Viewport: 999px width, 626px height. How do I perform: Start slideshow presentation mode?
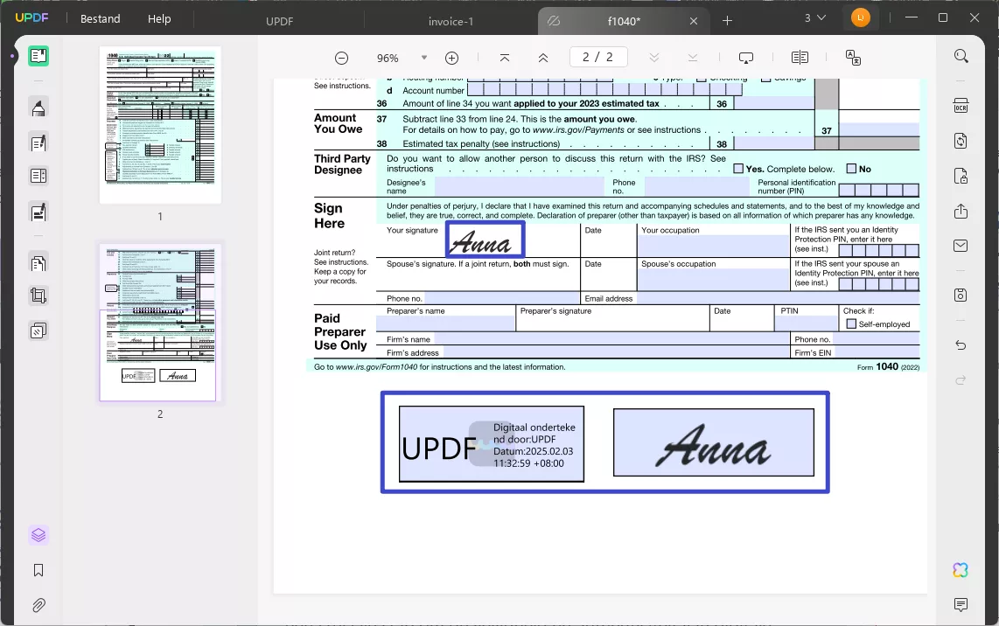[x=746, y=58]
